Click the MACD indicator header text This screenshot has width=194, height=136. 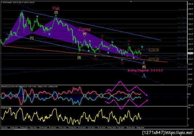click(x=29, y=86)
